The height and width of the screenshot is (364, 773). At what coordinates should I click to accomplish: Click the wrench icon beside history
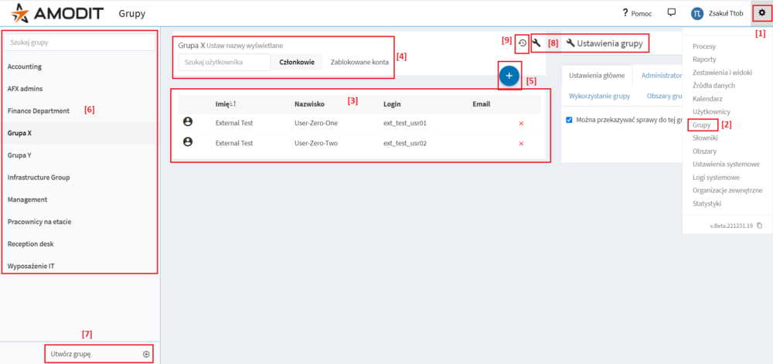point(536,43)
